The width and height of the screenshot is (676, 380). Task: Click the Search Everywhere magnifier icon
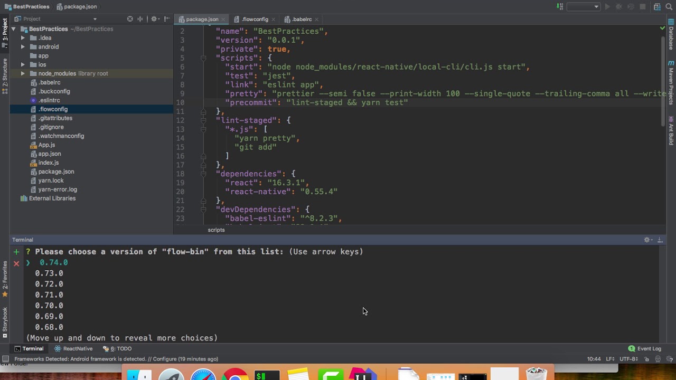670,7
